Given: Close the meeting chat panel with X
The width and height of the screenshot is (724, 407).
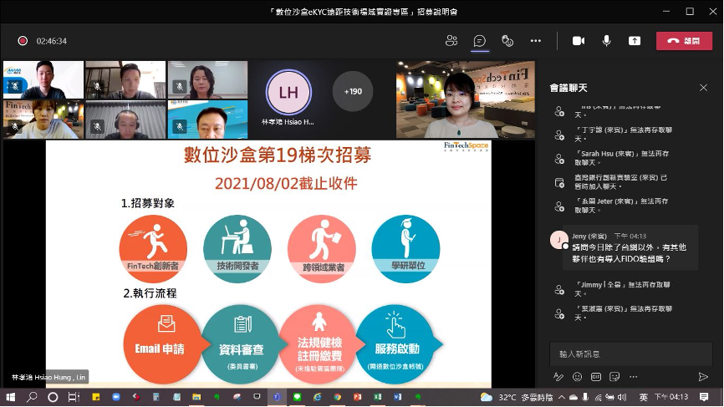Looking at the screenshot, I should tap(702, 87).
